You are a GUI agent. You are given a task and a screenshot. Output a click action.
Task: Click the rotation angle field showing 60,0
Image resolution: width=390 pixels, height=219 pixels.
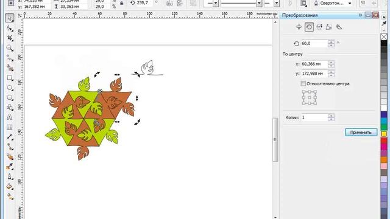(314, 44)
